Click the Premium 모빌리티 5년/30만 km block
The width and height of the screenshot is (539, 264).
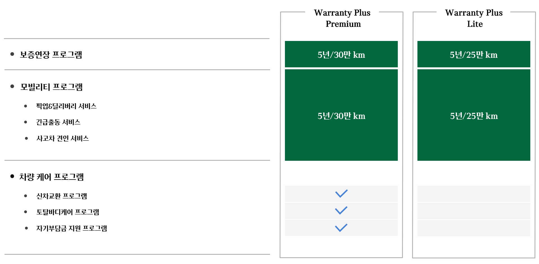click(341, 115)
